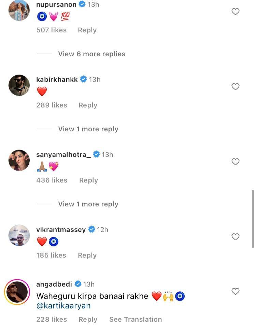
Task: Open kabirkhankk's profile picture
Action: click(19, 85)
